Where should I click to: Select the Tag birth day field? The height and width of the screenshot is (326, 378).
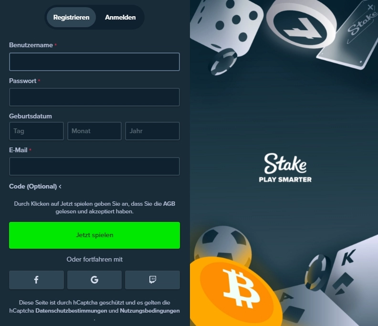click(x=36, y=131)
